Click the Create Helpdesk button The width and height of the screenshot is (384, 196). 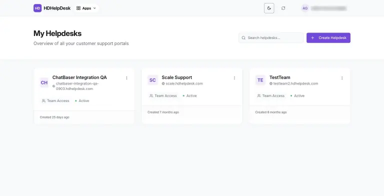(x=328, y=37)
